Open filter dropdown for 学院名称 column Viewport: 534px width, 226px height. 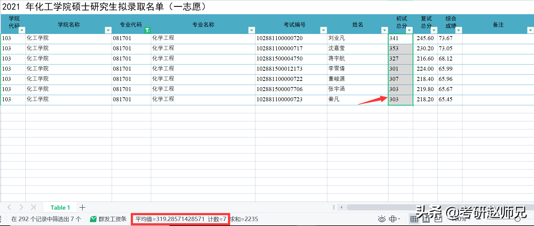[108, 30]
